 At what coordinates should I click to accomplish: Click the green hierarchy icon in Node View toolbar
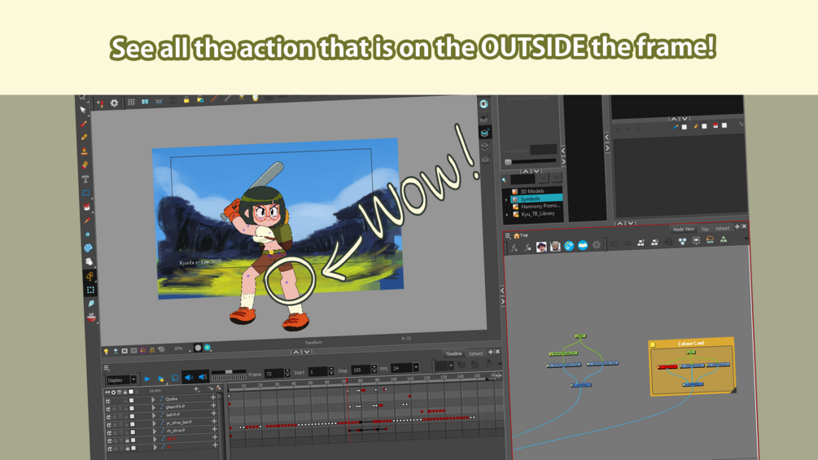(x=724, y=239)
